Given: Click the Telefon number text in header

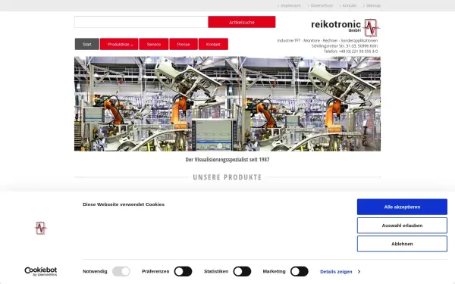Looking at the screenshot, I should click(x=351, y=51).
